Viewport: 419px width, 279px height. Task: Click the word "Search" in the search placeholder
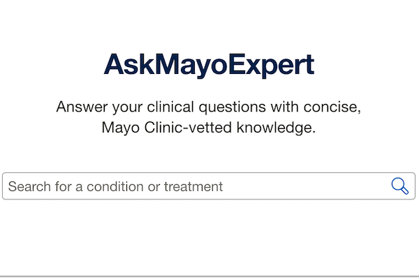tap(27, 186)
